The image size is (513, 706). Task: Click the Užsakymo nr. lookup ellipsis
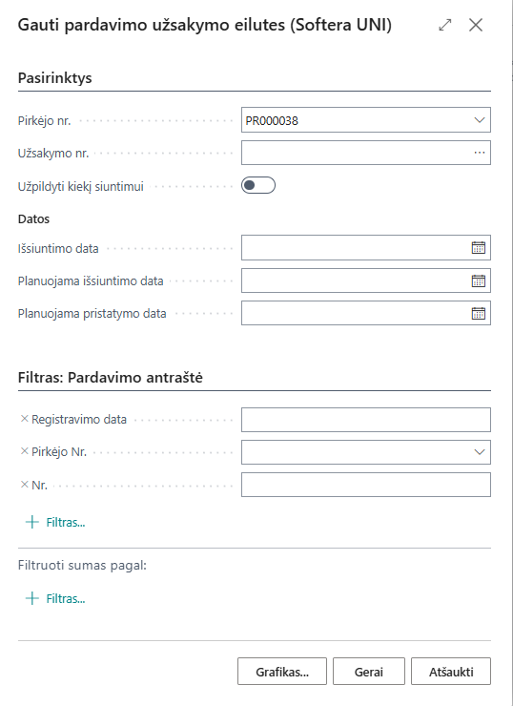pos(480,153)
